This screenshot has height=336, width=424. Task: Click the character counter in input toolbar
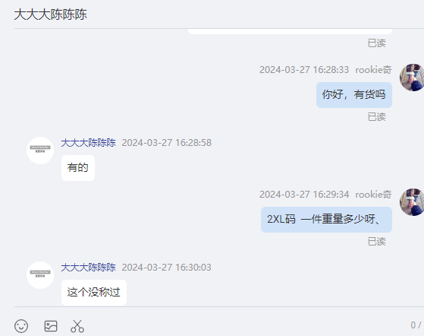point(416,325)
